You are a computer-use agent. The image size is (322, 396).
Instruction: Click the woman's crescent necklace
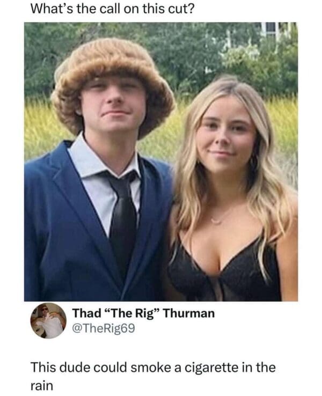tap(216, 221)
